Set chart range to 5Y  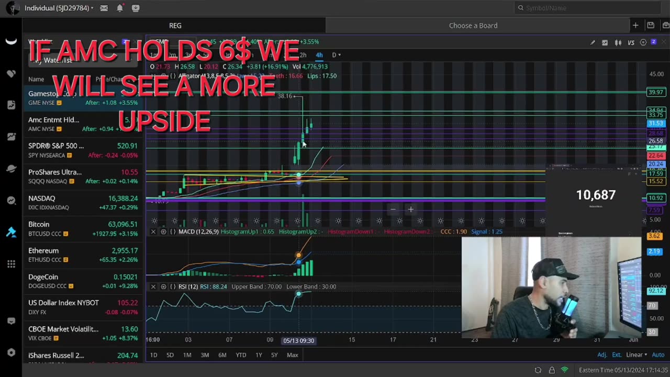(274, 355)
